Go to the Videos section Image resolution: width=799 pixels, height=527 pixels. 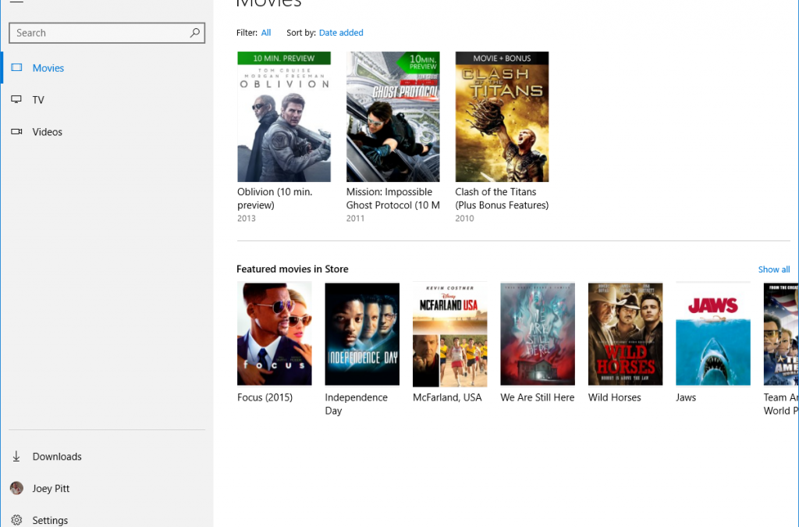[48, 132]
